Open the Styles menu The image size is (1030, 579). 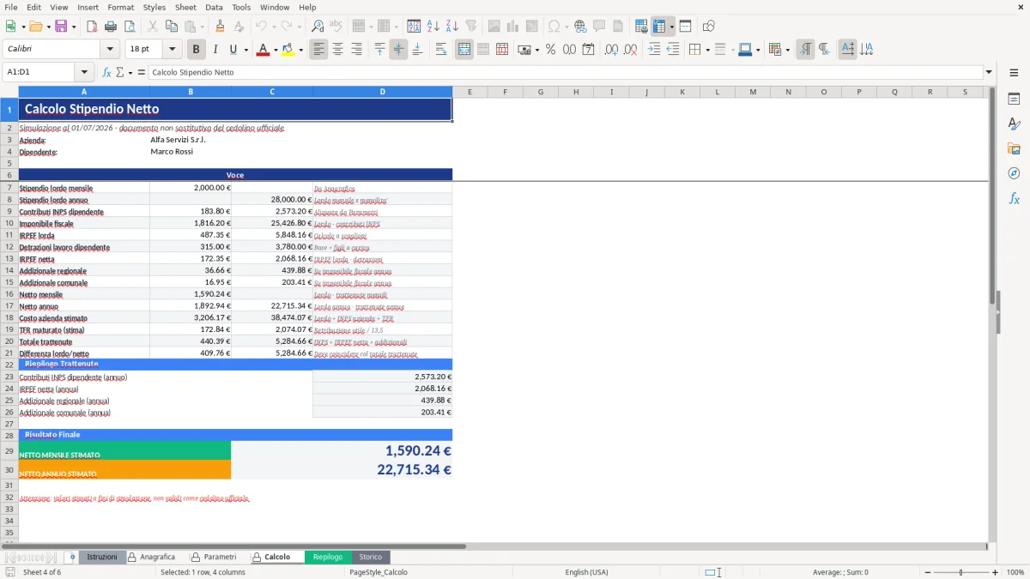pos(154,7)
